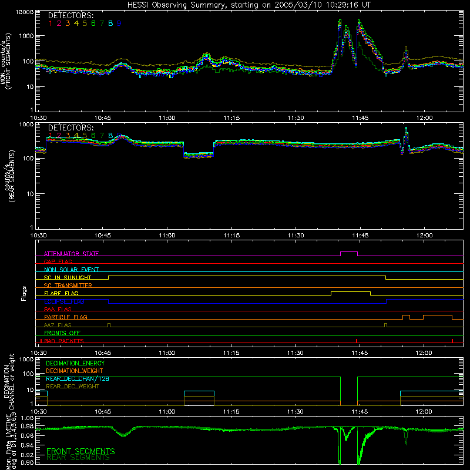Click the front segments counts/s axis title
This screenshot has height=470, width=470.
pos(6,62)
